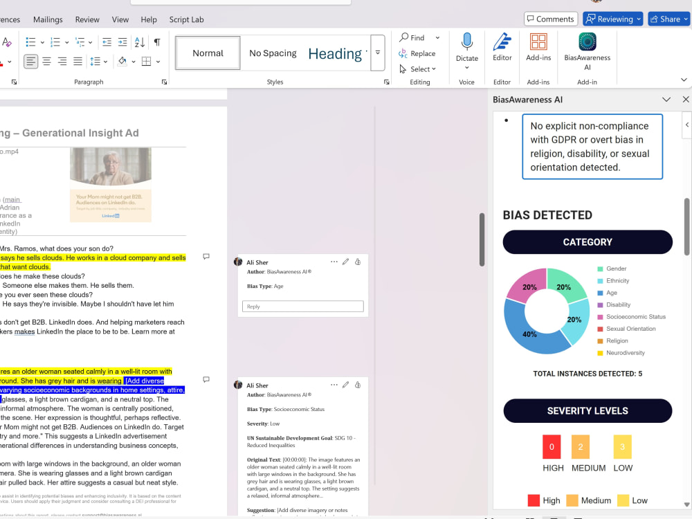Expand the styles gallery
This screenshot has height=519, width=692.
tap(378, 53)
